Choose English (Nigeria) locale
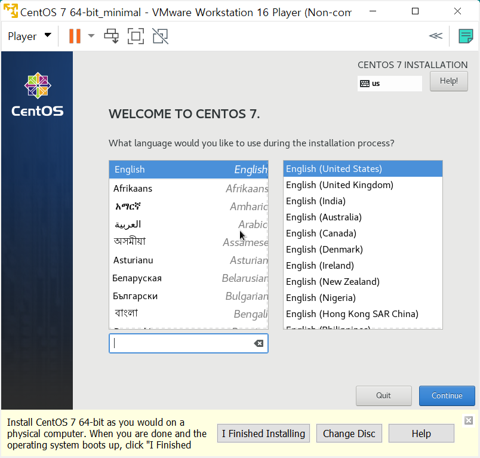This screenshot has width=480, height=458. (363, 297)
